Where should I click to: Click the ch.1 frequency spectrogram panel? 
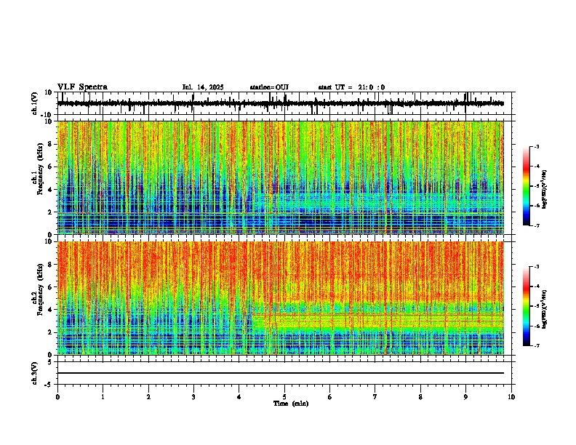pos(281,177)
